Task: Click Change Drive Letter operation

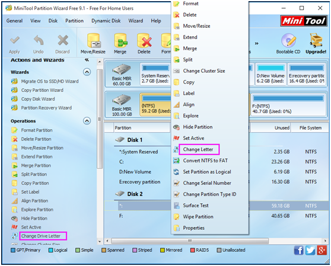Action: [x=41, y=236]
